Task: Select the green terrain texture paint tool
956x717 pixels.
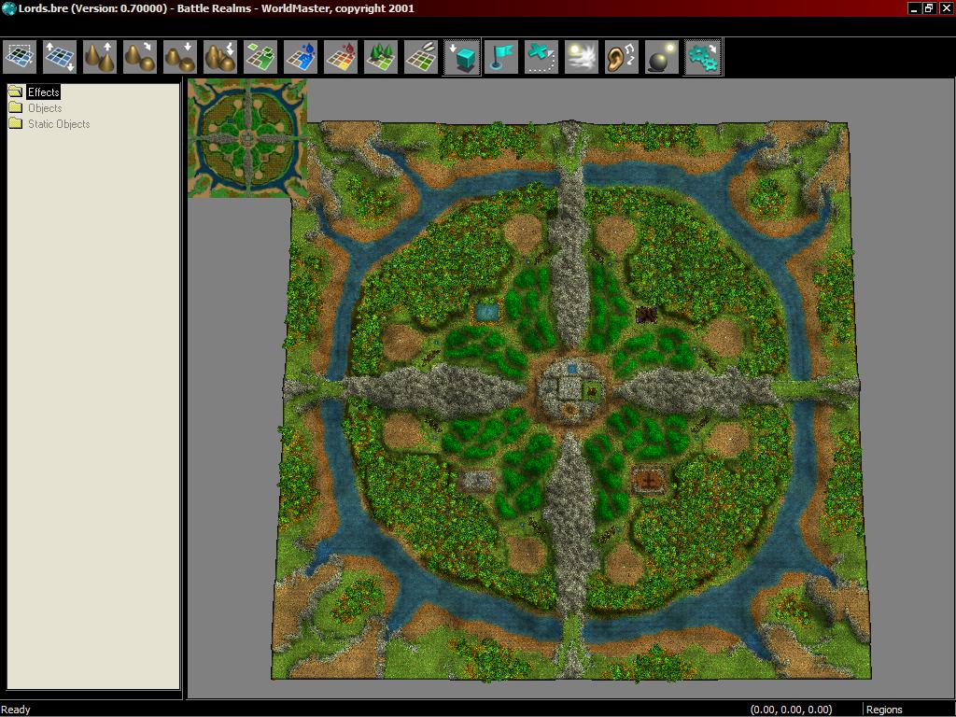Action: click(x=260, y=57)
